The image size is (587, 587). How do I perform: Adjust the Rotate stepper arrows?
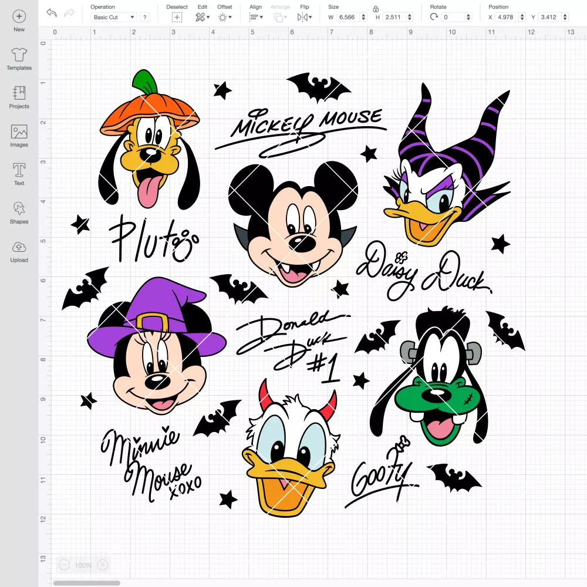468,17
